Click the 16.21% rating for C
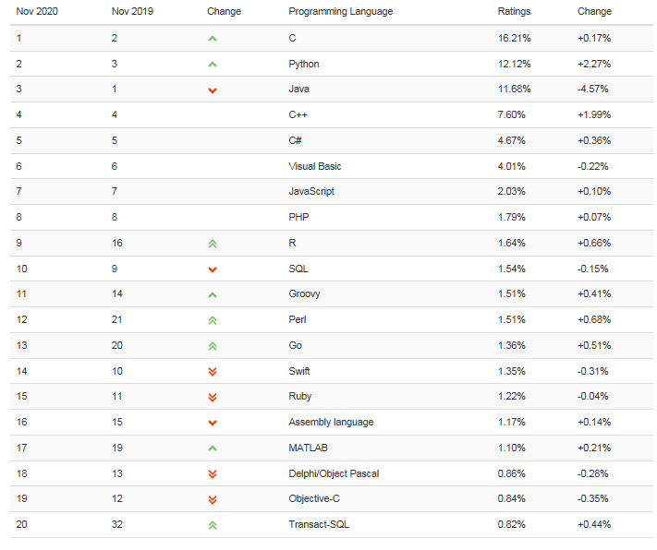This screenshot has height=550, width=657. (x=514, y=39)
